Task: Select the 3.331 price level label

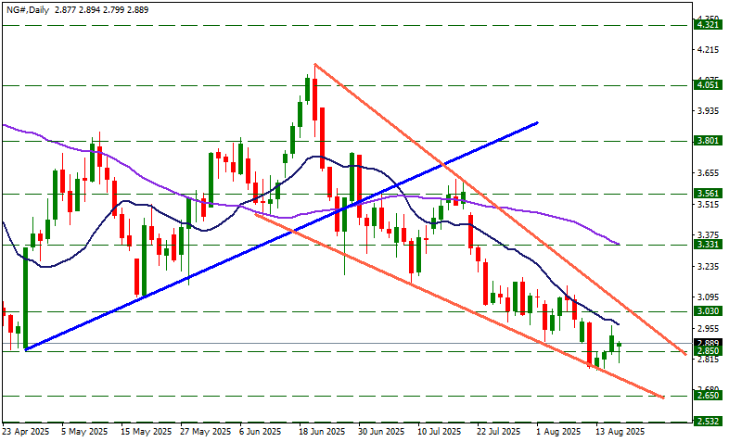Action: pos(708,245)
